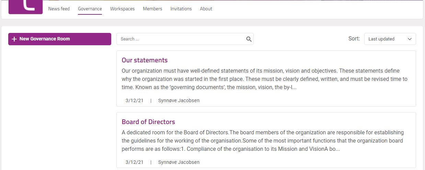The width and height of the screenshot is (425, 170).
Task: Click the New Governance Room button
Action: pyautogui.click(x=60, y=39)
